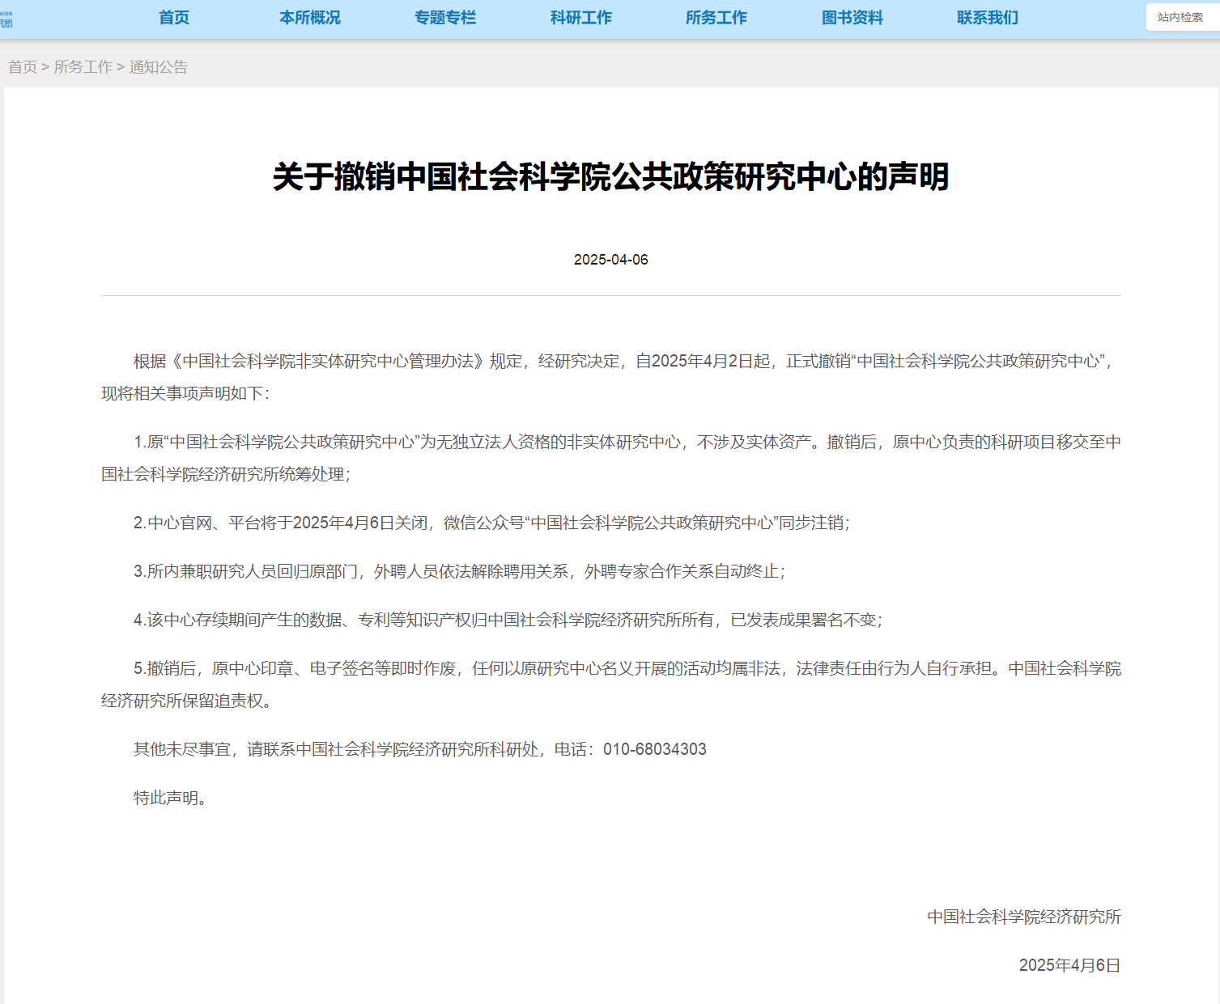1220x1004 pixels.
Task: Click the closing line 特此声明
Action: click(171, 798)
